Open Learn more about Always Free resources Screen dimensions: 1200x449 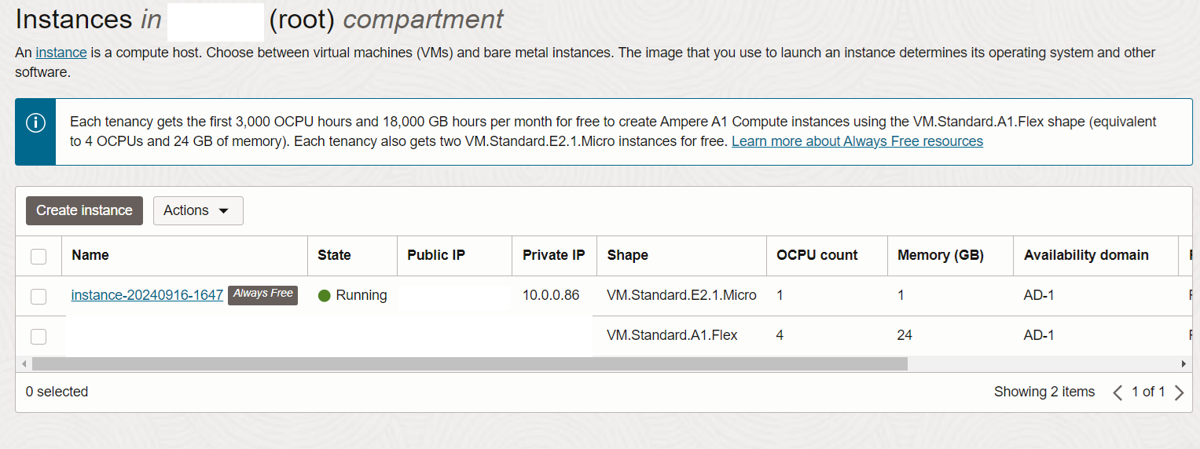click(x=857, y=141)
